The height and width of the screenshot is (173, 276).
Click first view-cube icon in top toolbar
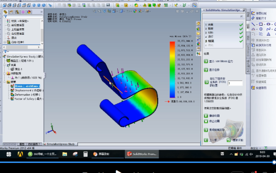(x=5, y=5)
